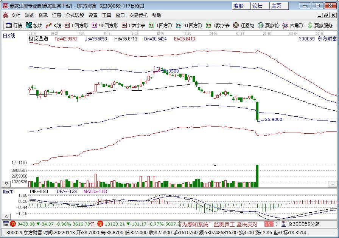Click the status bar grid table icon
Image resolution: width=339 pixels, height=238 pixels.
(x=6, y=224)
